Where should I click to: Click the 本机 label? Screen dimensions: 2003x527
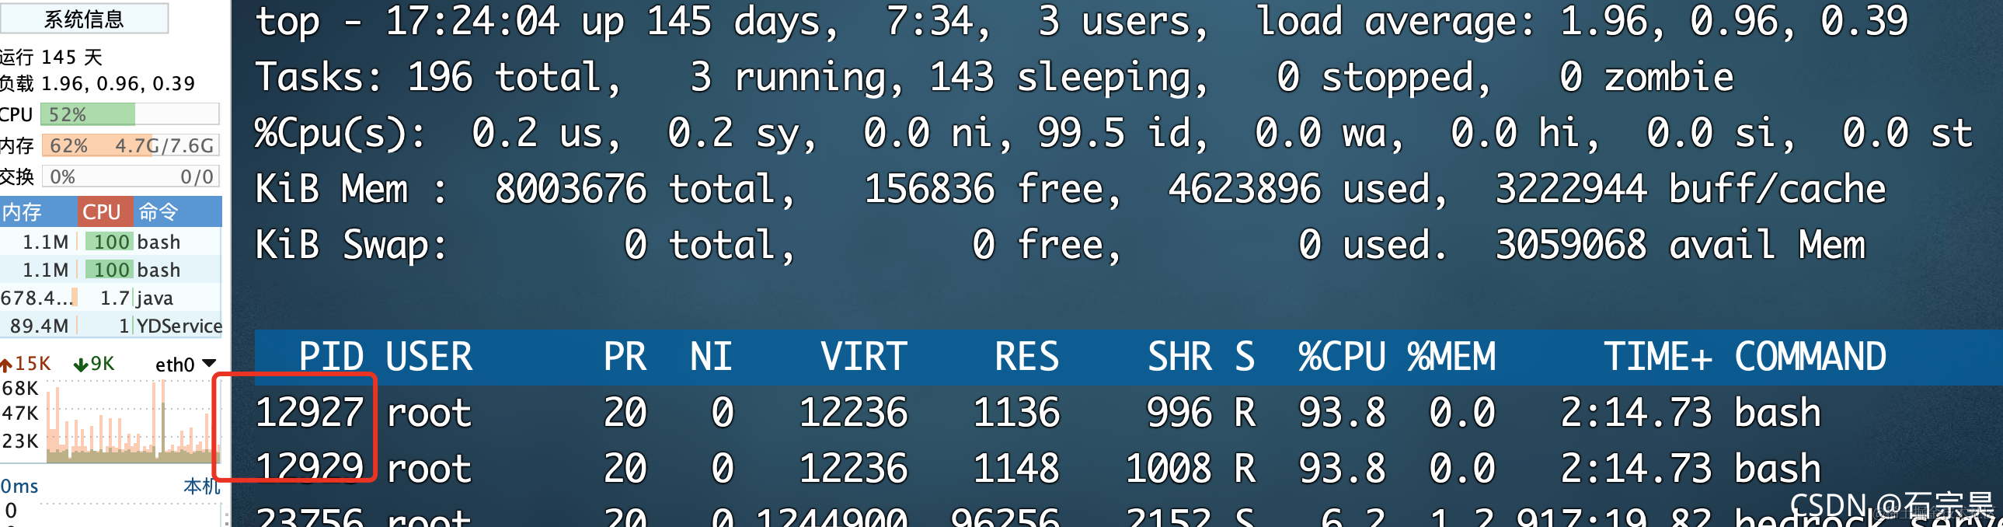tap(202, 487)
